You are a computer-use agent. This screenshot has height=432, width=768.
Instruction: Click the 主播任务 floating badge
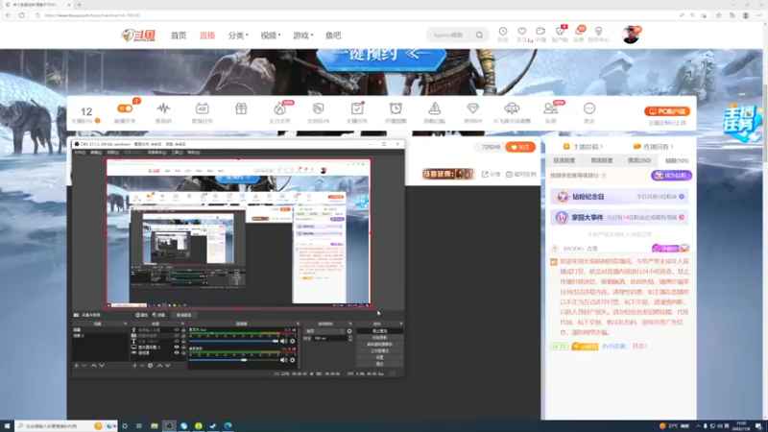pyautogui.click(x=742, y=123)
